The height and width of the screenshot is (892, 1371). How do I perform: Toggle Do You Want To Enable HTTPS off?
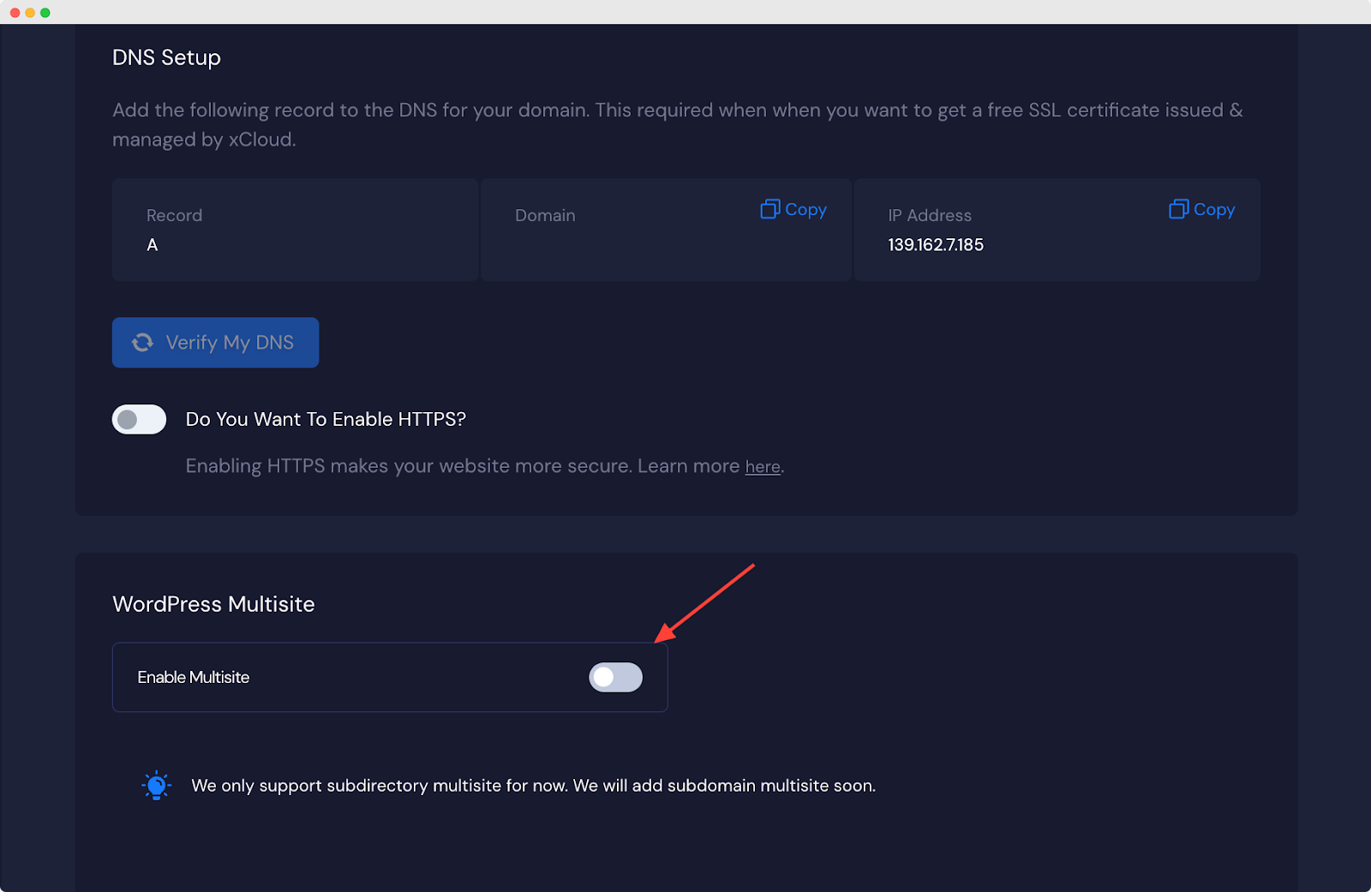click(x=139, y=419)
